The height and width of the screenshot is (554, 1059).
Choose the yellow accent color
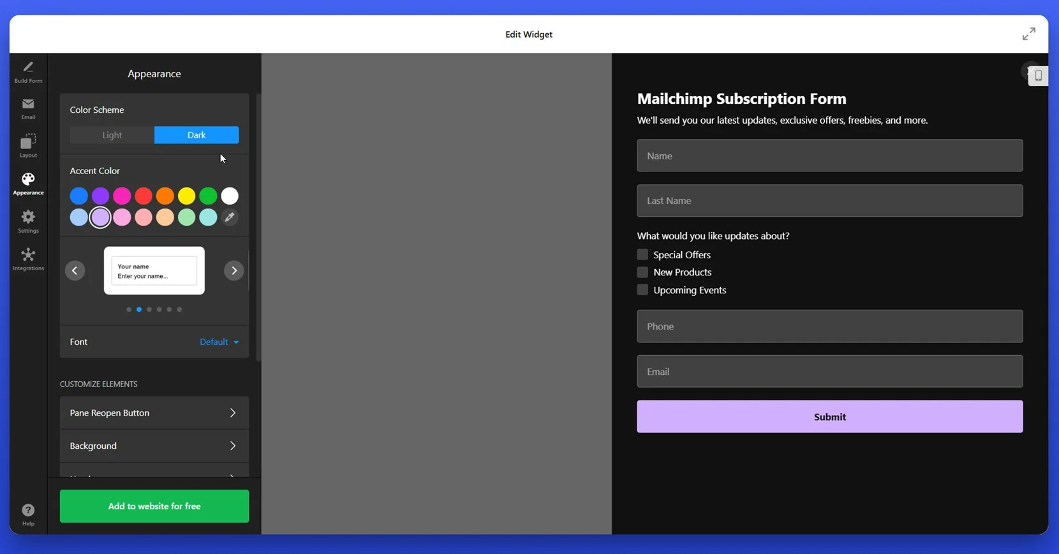point(186,196)
